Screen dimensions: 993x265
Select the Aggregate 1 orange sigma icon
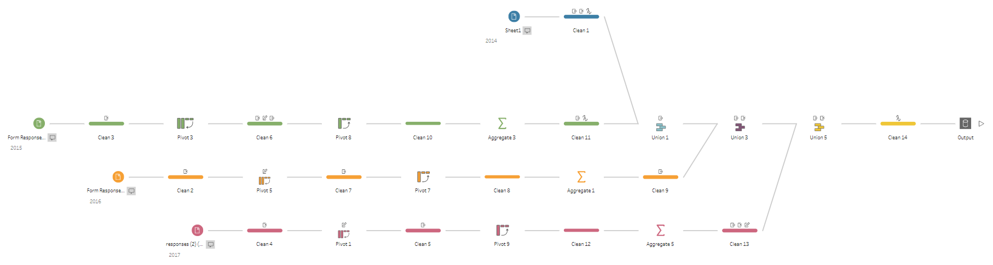point(581,177)
